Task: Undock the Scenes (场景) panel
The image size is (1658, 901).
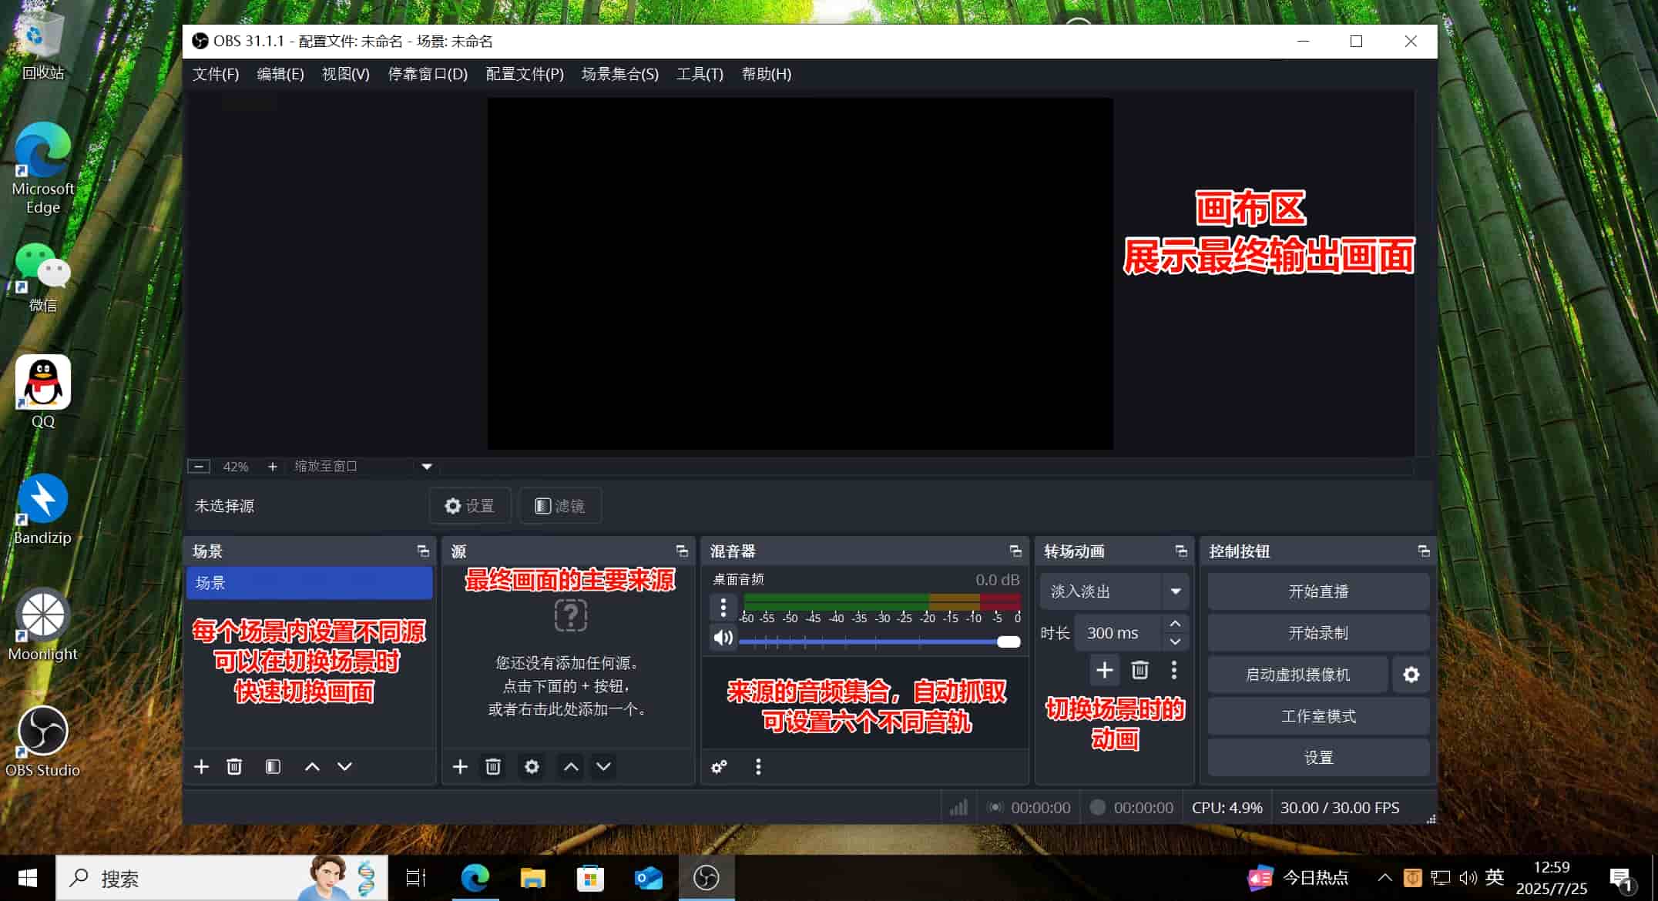Action: click(x=423, y=551)
